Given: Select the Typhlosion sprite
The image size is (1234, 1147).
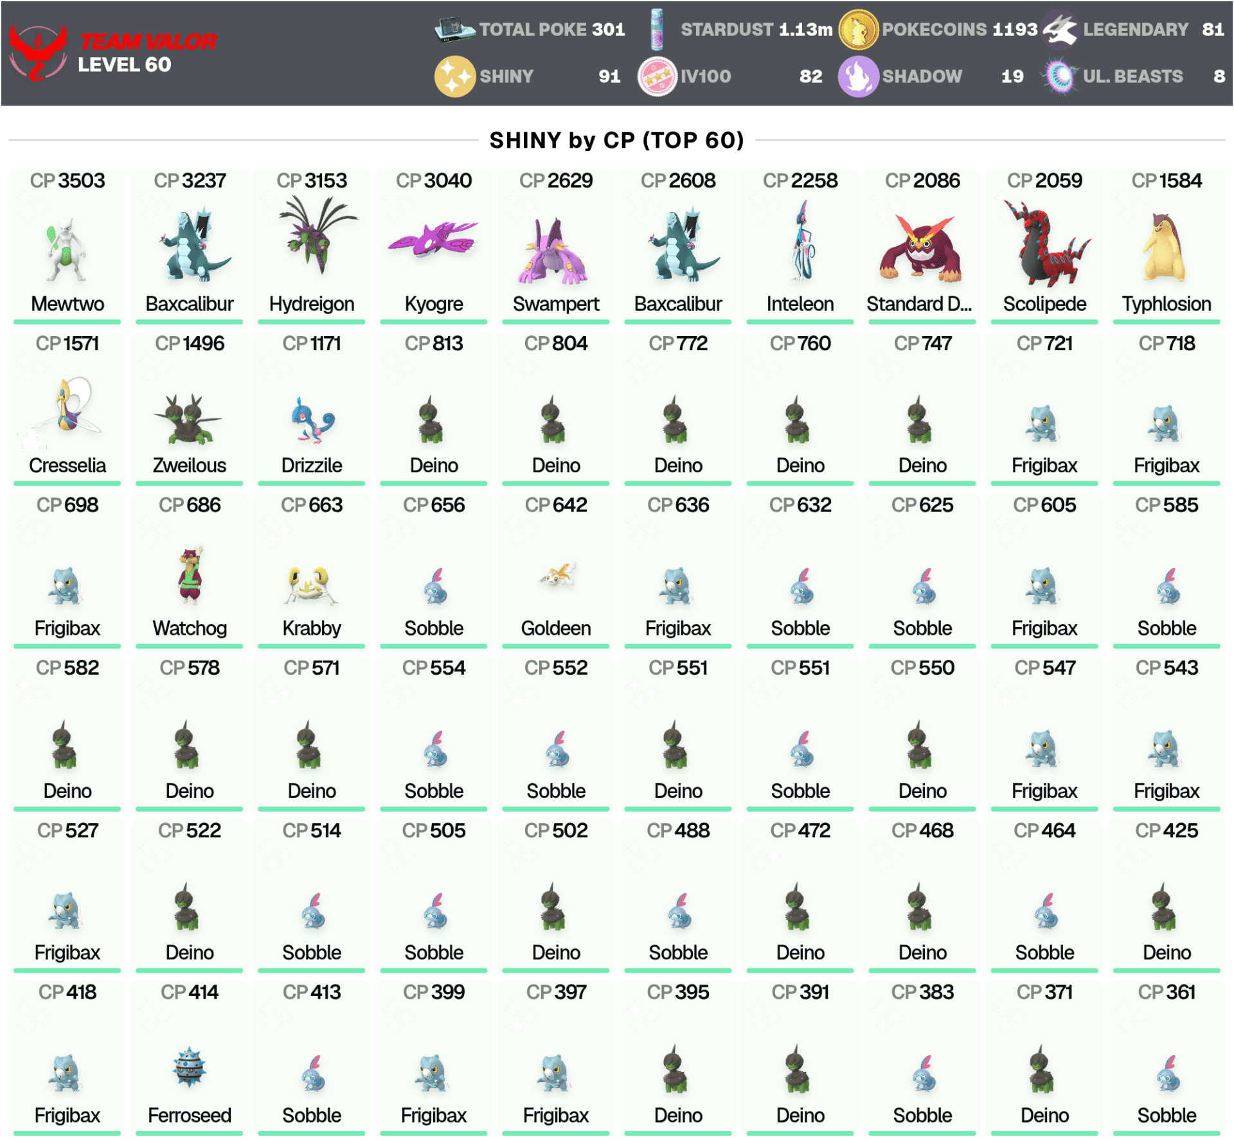Looking at the screenshot, I should point(1165,248).
